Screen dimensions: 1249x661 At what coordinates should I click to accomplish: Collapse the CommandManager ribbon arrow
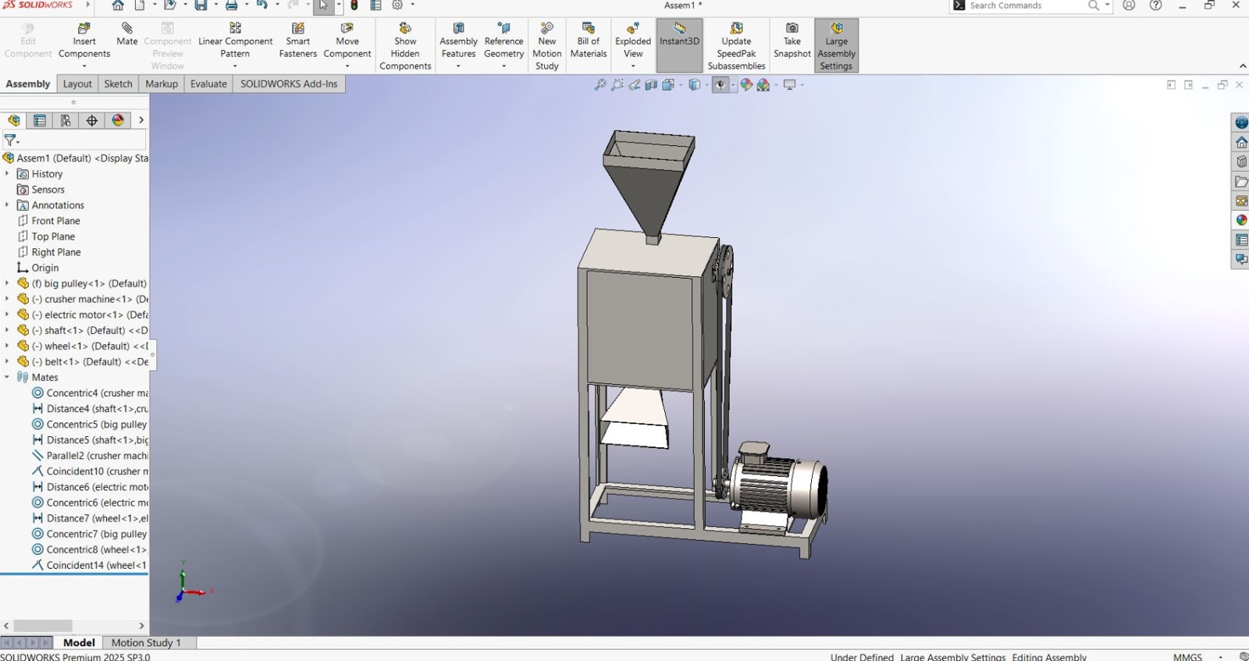pos(1243,66)
